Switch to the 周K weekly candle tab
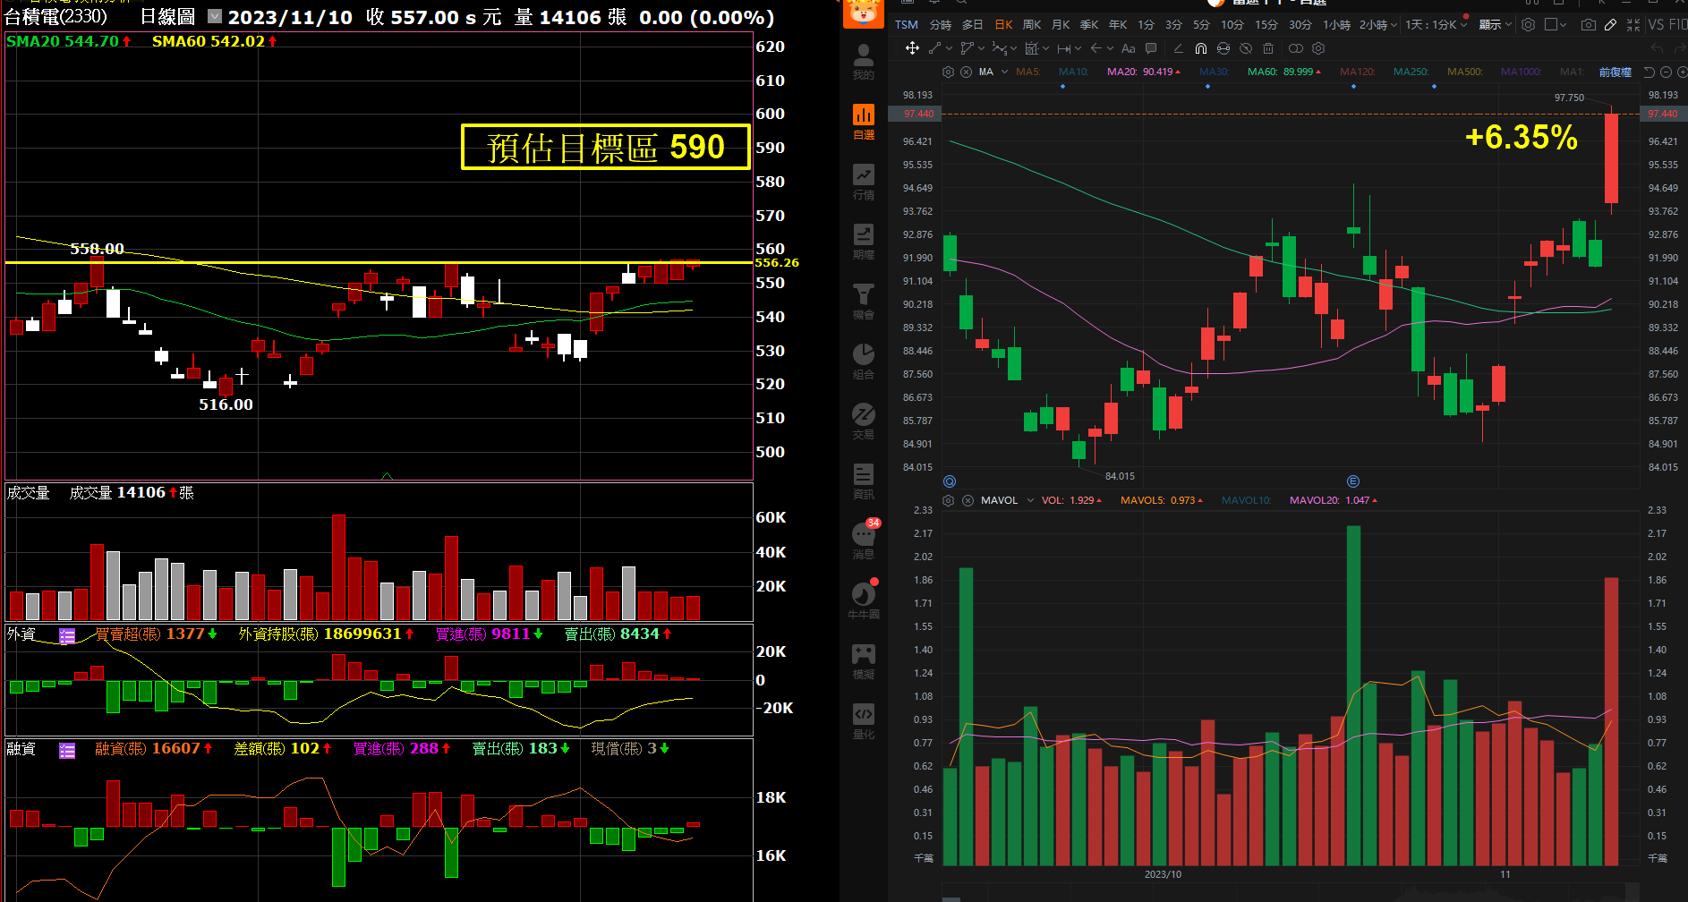The image size is (1688, 902). click(x=1032, y=25)
